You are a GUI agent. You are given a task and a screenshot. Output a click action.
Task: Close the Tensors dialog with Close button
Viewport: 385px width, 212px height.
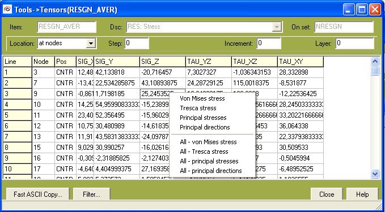coord(327,194)
